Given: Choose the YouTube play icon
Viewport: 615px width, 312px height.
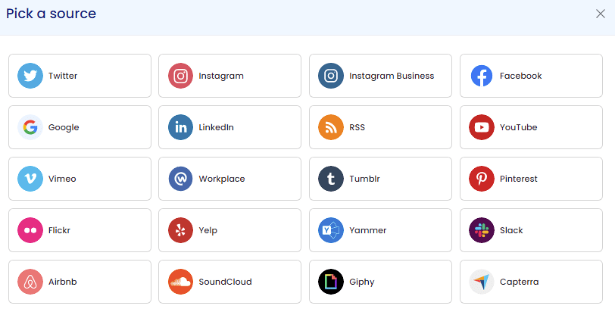Looking at the screenshot, I should point(482,127).
